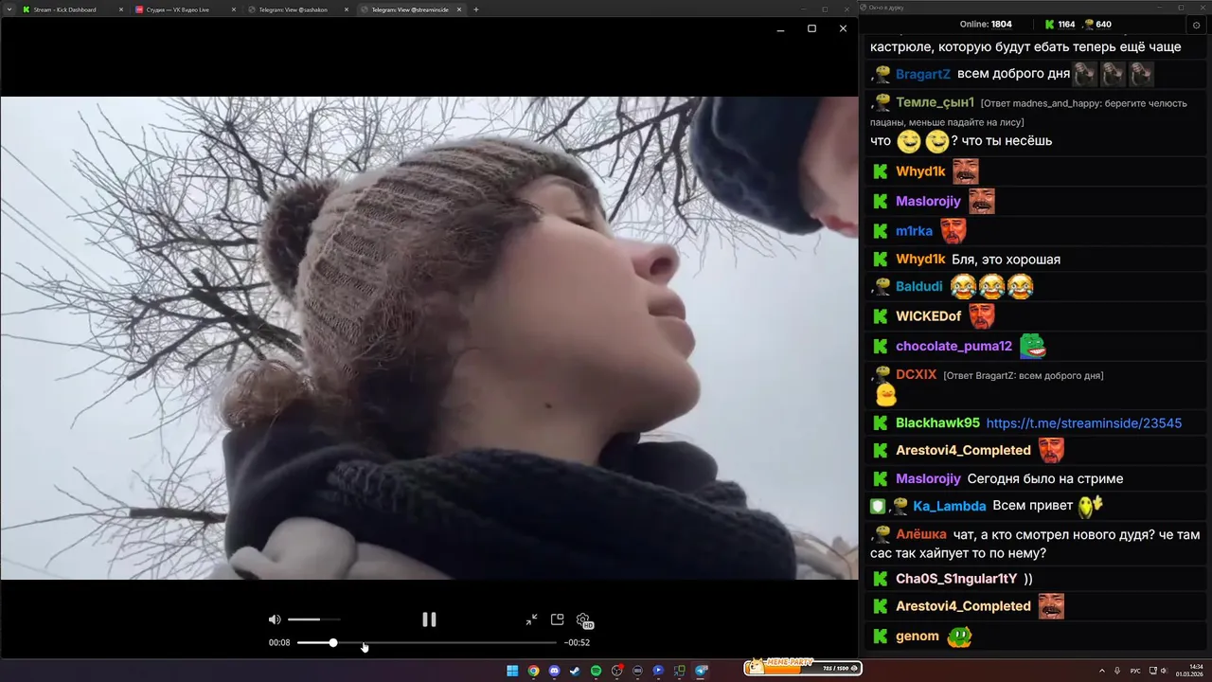The image size is (1212, 682).
Task: Show hidden system tray icons
Action: 1102,671
